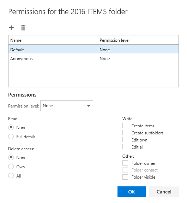Tick the Edit own checkbox
This screenshot has width=187, height=203.
[x=125, y=140]
